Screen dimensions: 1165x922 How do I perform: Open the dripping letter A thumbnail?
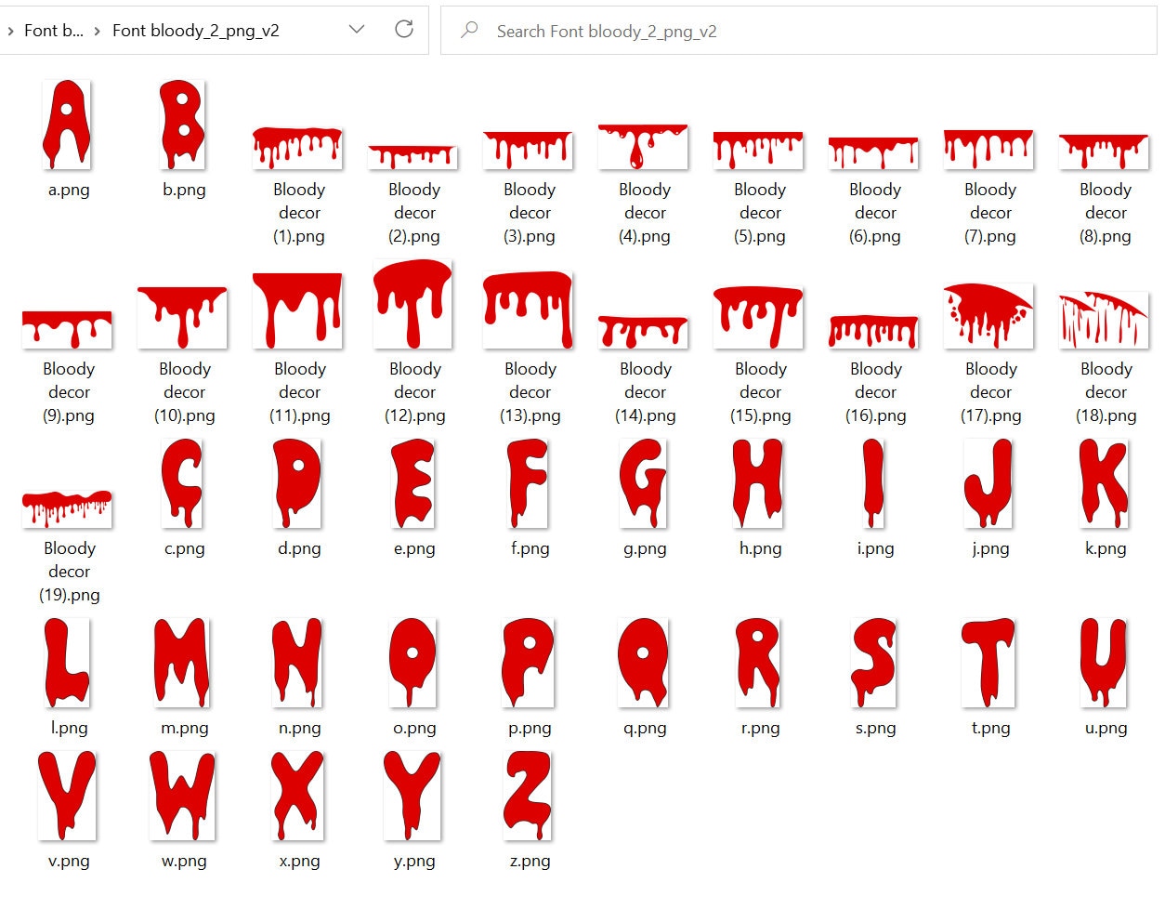pos(67,121)
